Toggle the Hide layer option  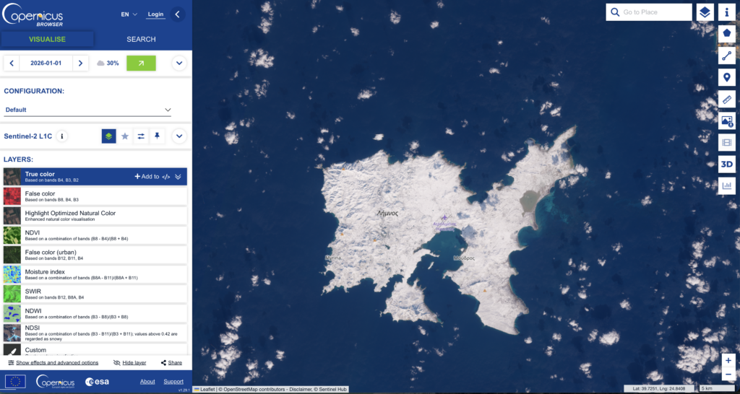coord(129,363)
